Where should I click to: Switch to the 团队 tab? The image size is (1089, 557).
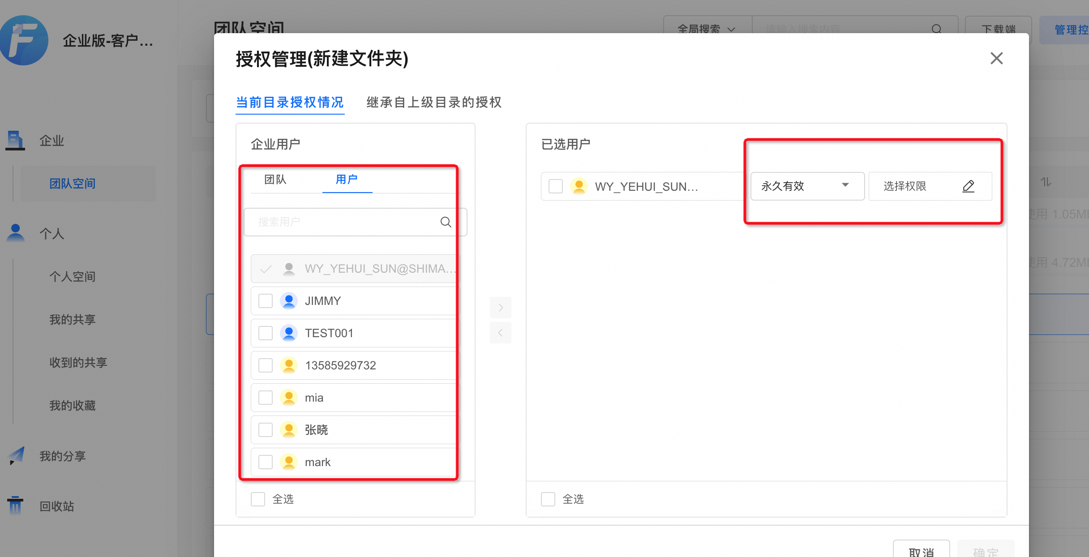[x=275, y=180]
